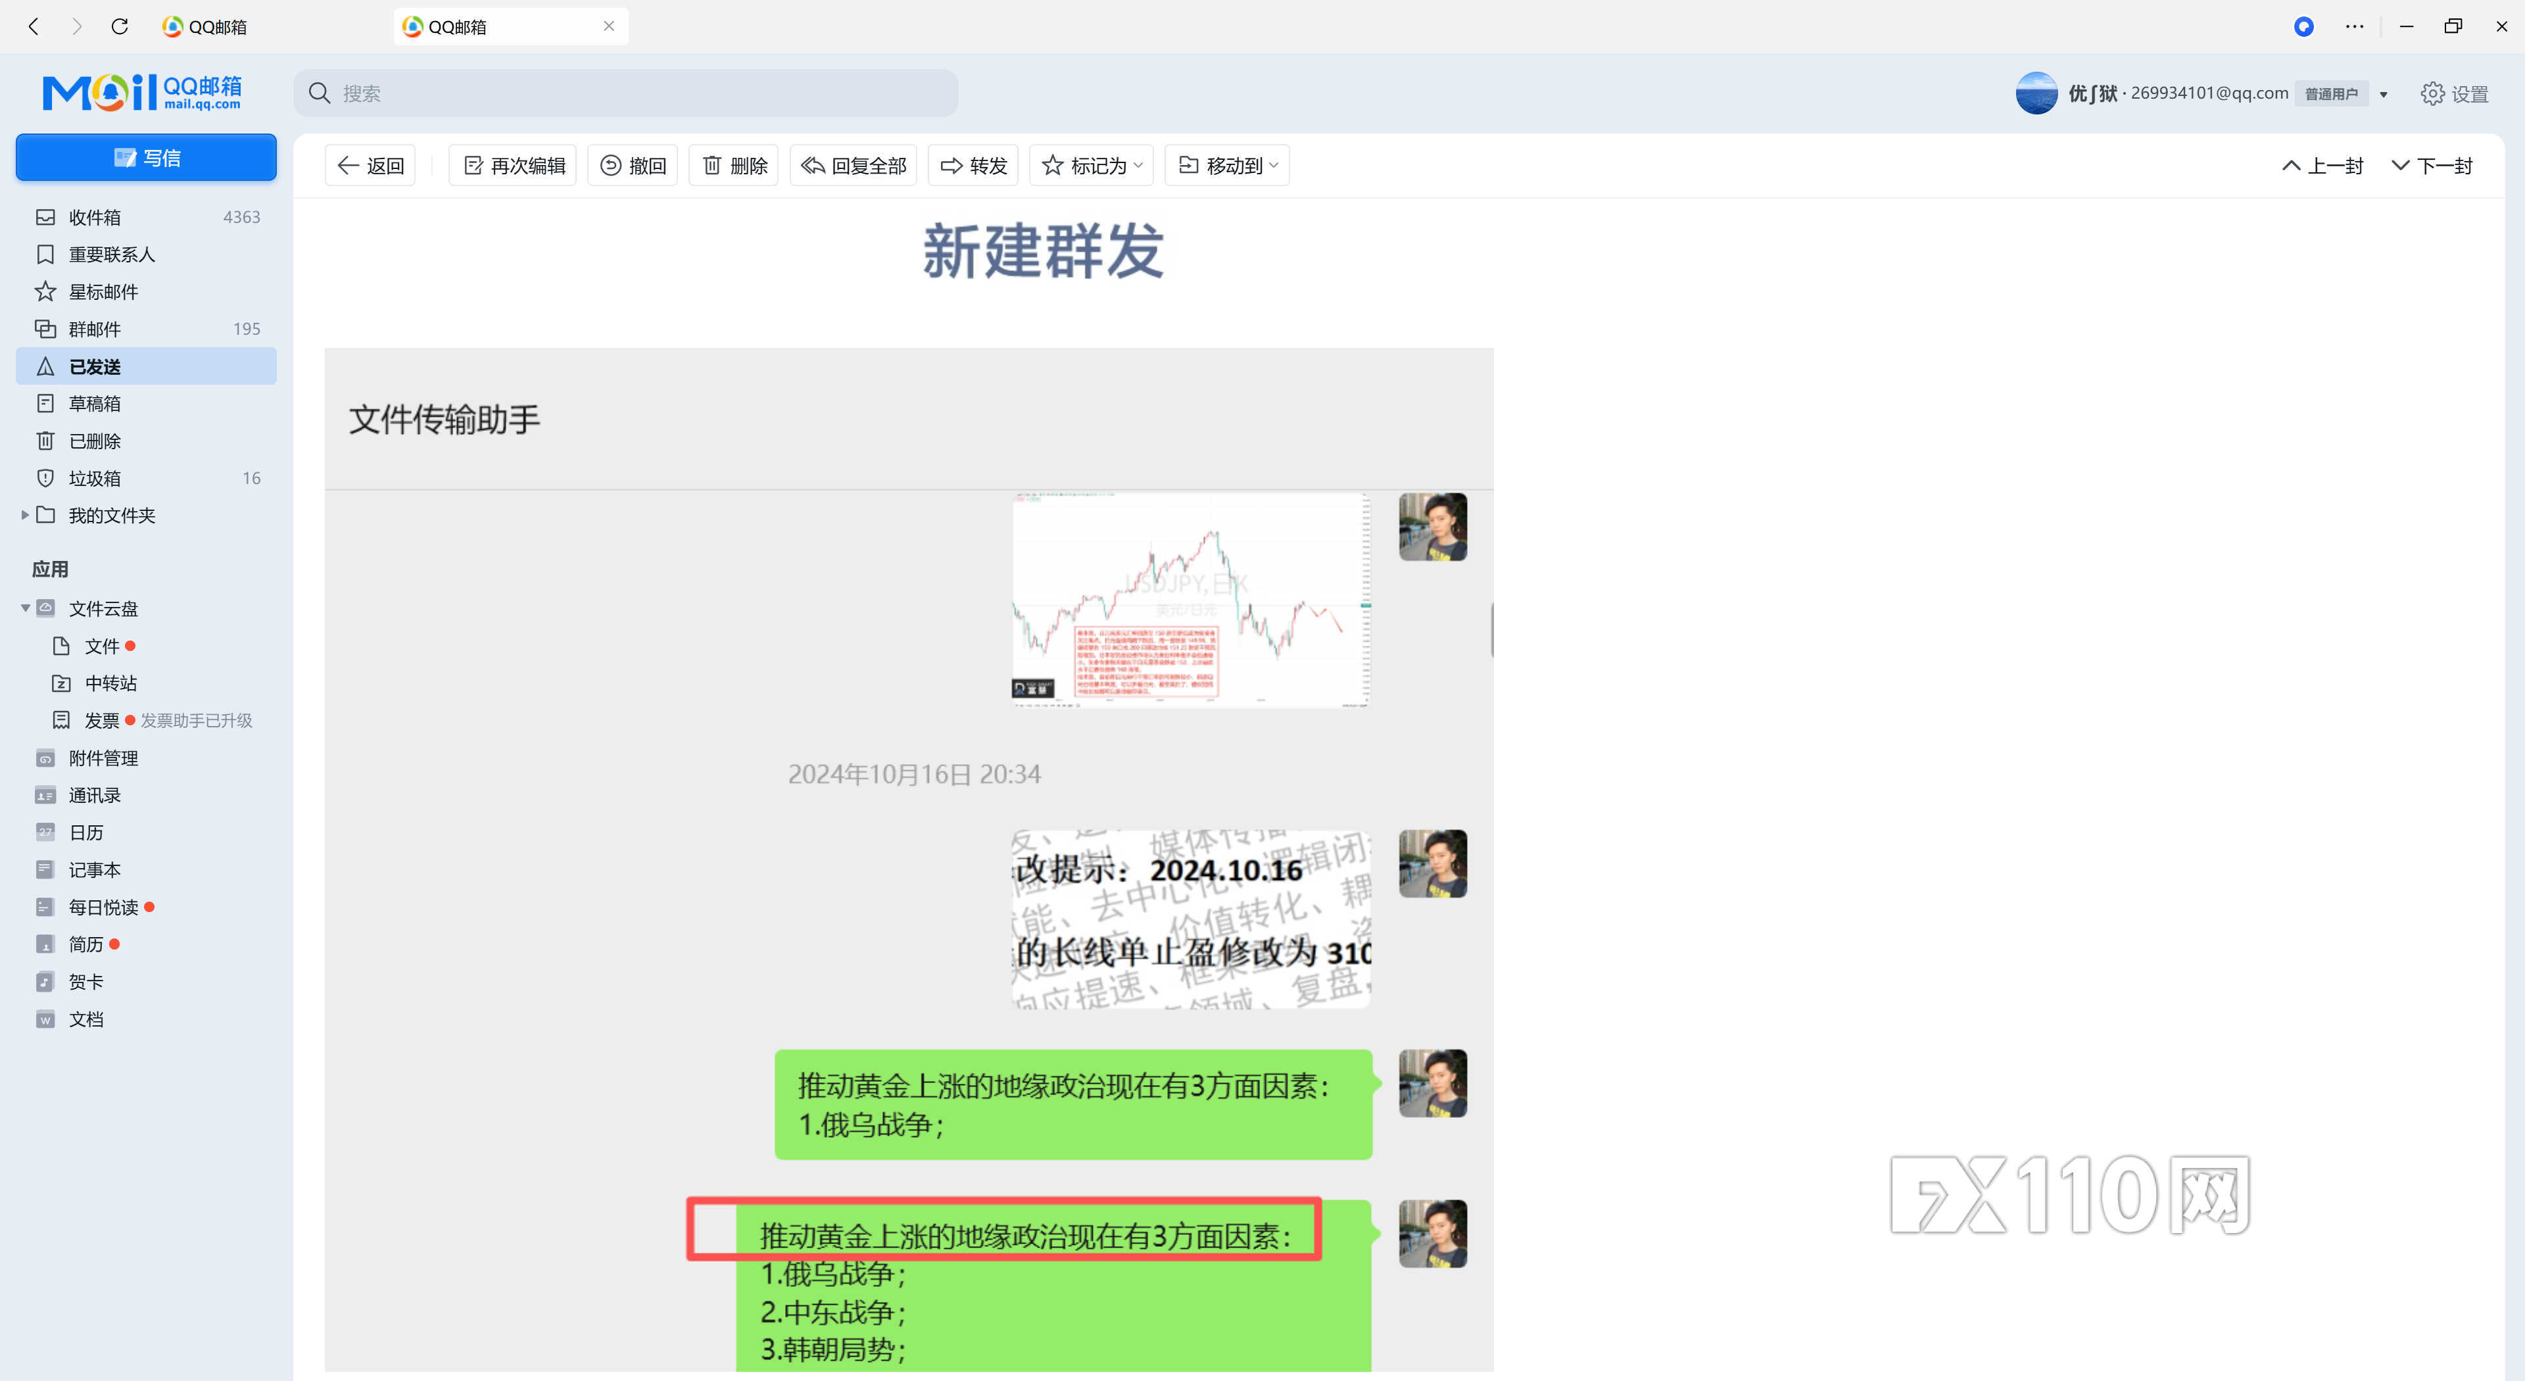
Task: Click 回复全部 reply all
Action: click(x=854, y=166)
